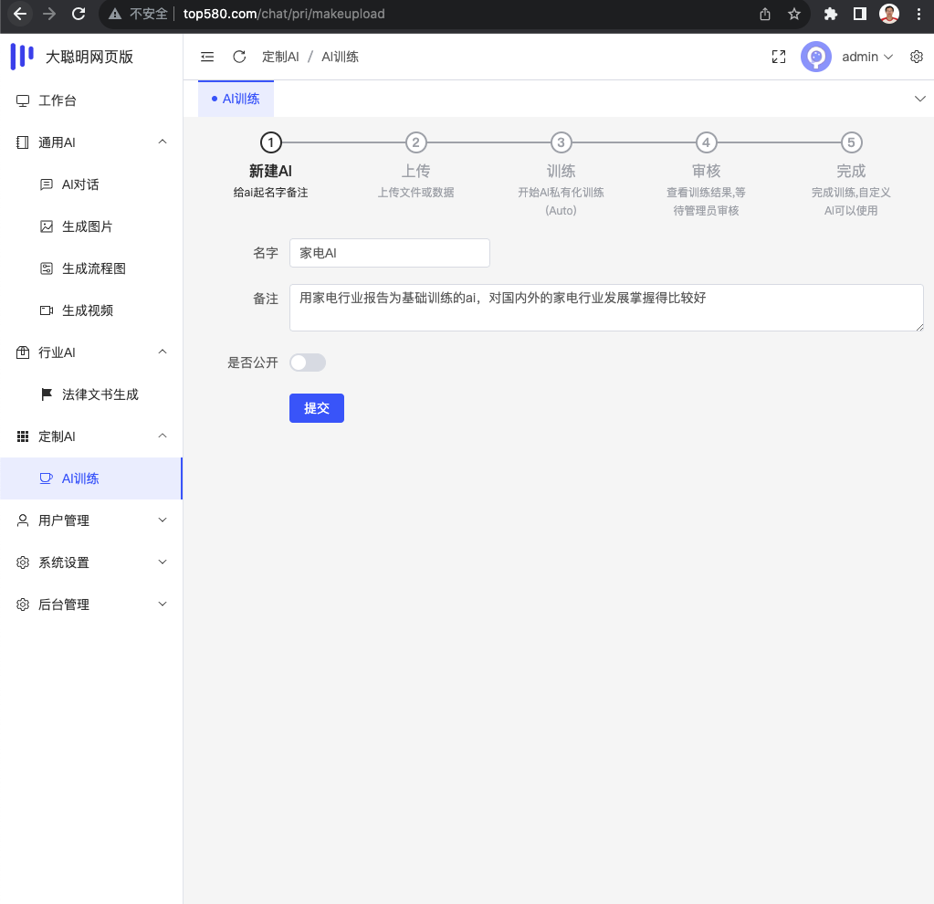Switch to the AI训练 tab
This screenshot has width=934, height=904.
point(236,98)
